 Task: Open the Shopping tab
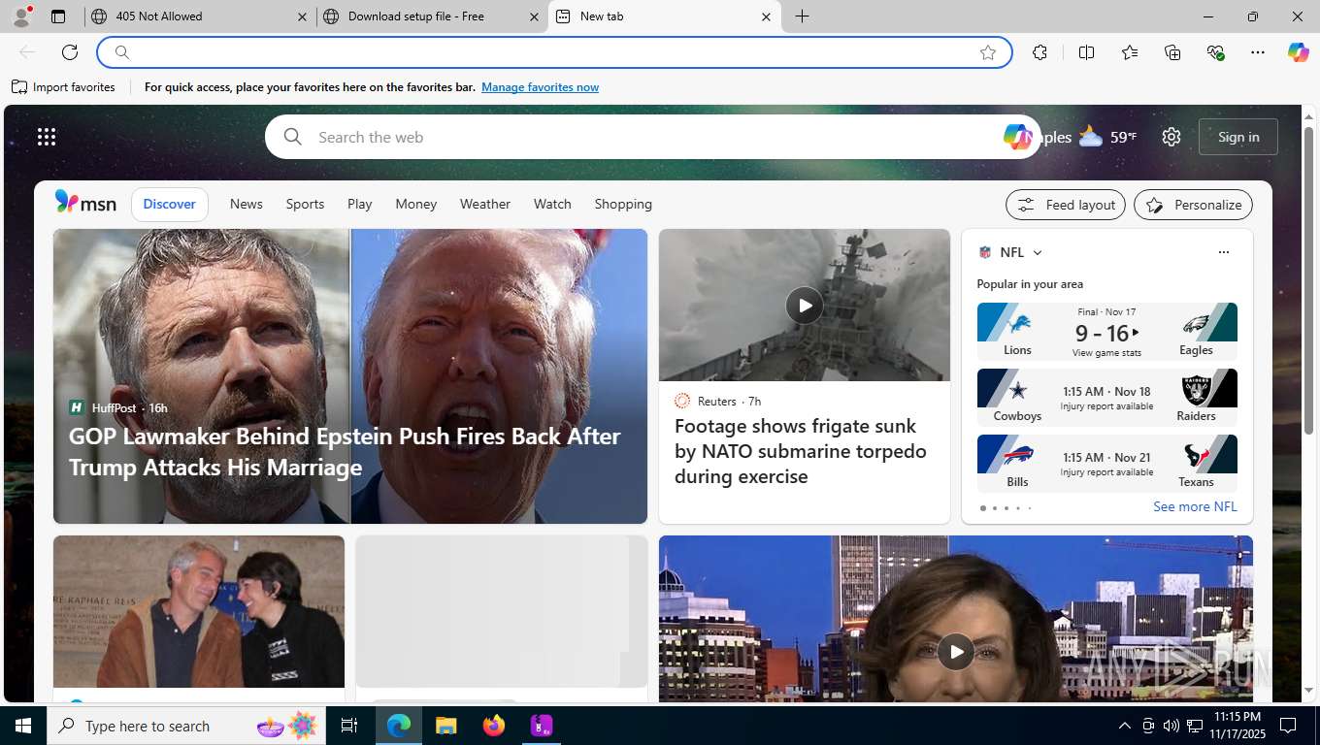[x=623, y=204]
